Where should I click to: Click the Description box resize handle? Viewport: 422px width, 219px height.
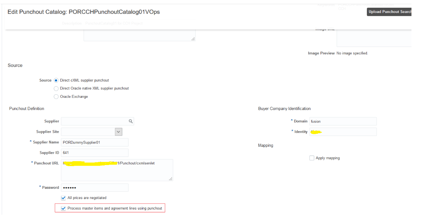click(x=193, y=39)
